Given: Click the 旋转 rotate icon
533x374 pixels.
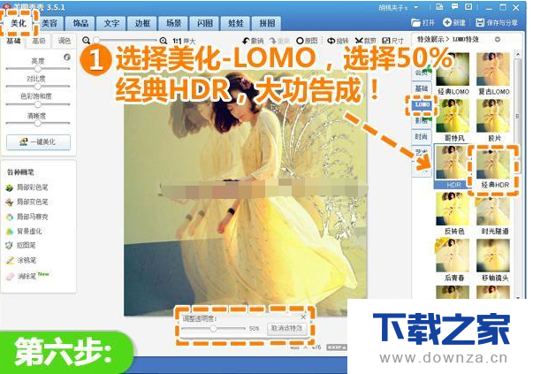Looking at the screenshot, I should pyautogui.click(x=331, y=41).
